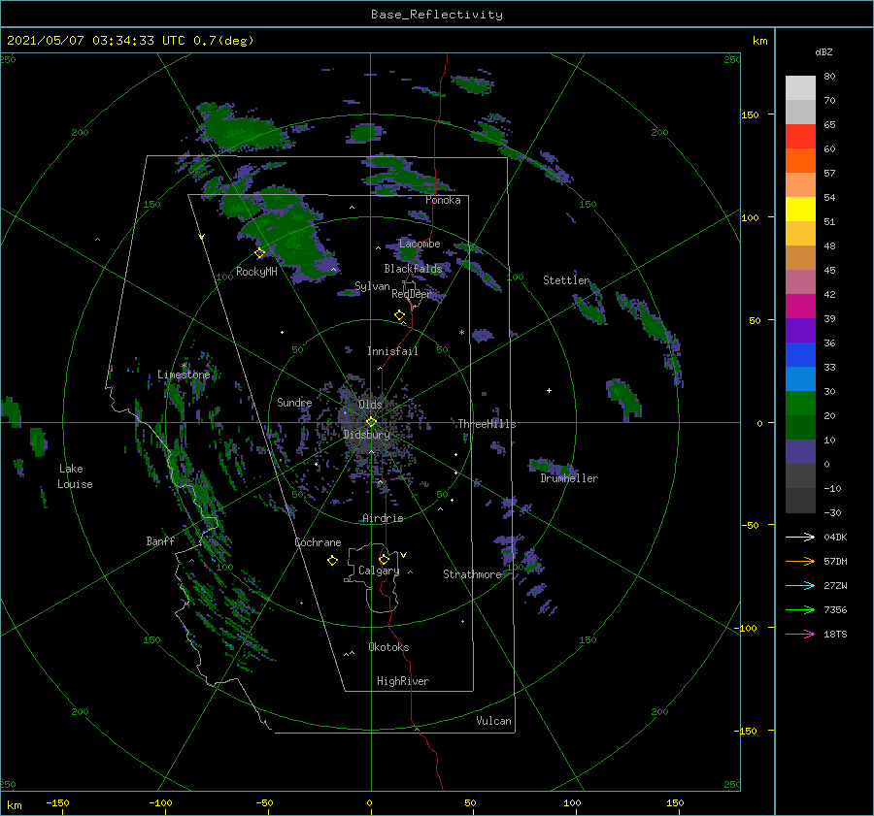Click the orange 57DM arrow in legend
874x816 pixels.
click(x=800, y=562)
